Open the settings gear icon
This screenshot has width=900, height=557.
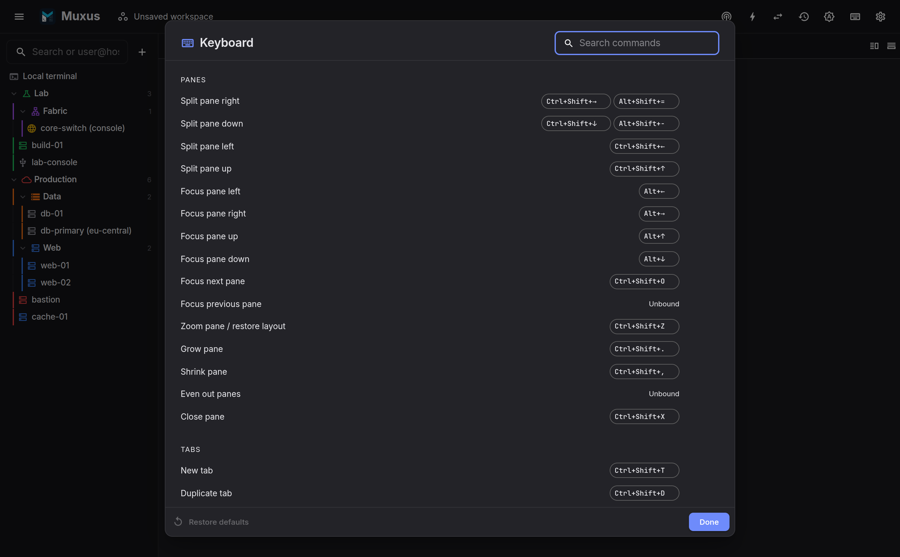coord(880,16)
